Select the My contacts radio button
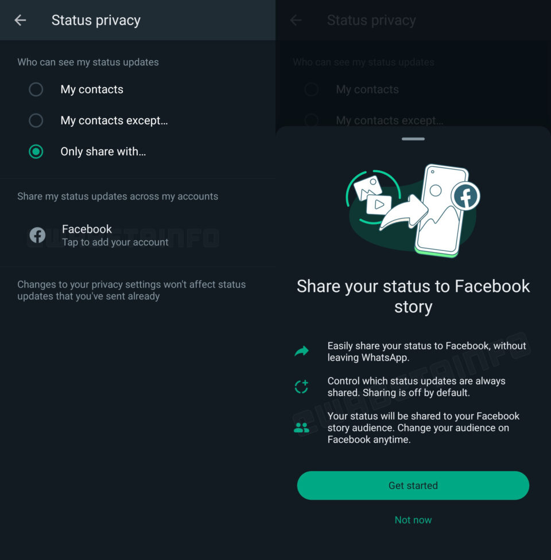551x560 pixels. coord(36,89)
